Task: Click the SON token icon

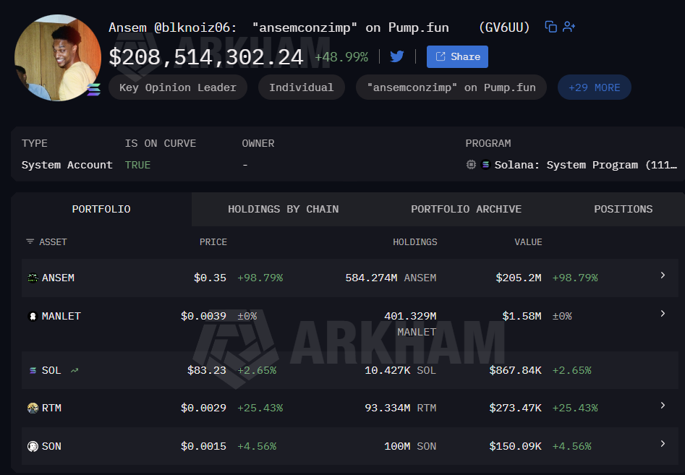Action: pyautogui.click(x=33, y=446)
